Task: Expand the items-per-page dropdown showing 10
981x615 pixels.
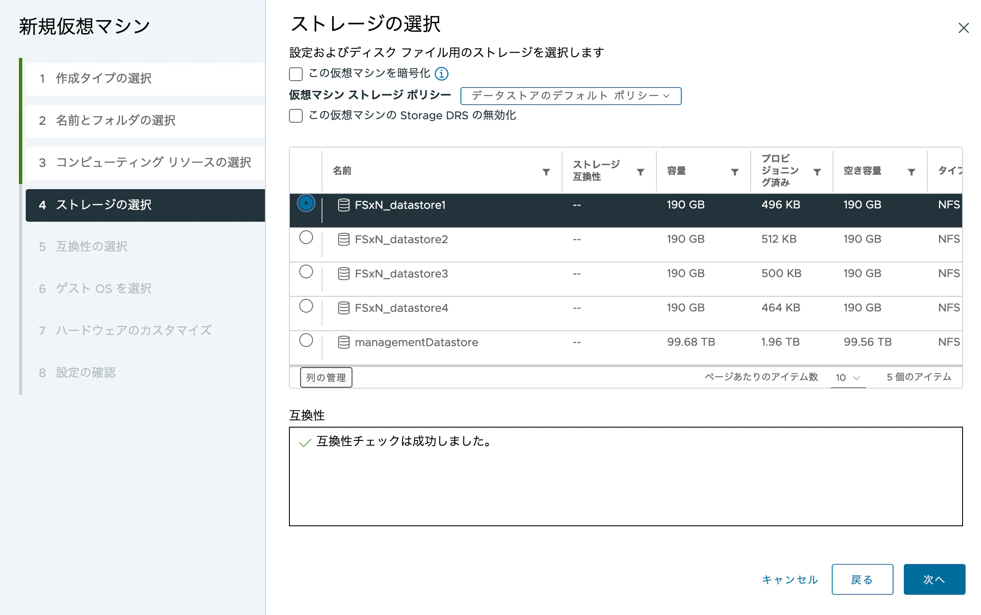Action: 848,377
